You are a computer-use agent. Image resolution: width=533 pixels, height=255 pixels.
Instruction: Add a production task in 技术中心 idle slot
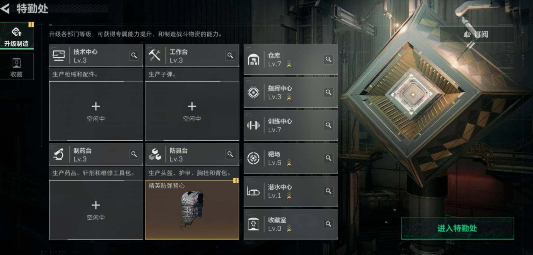tap(96, 111)
